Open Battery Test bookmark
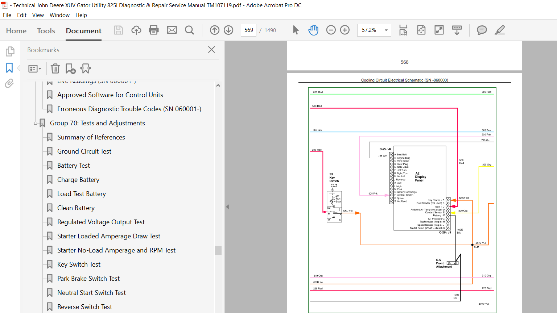Viewport: 557px width, 313px height. tap(74, 166)
